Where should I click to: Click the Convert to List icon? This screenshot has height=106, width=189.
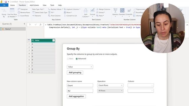tap(65, 16)
